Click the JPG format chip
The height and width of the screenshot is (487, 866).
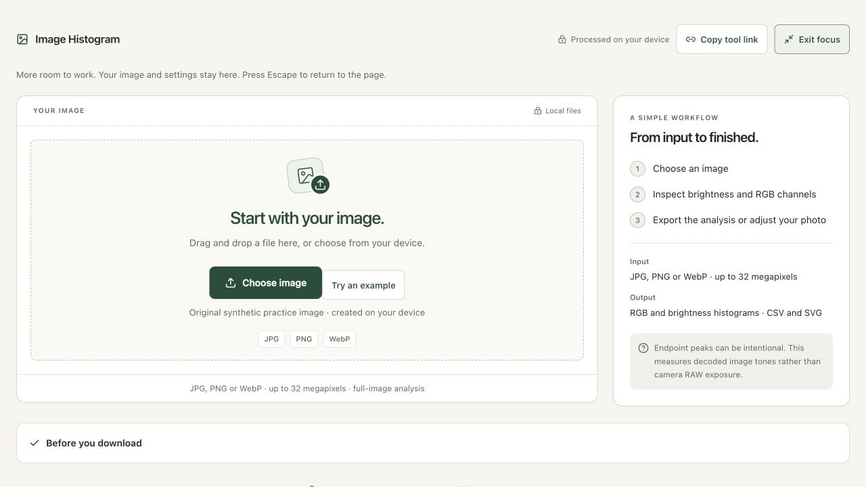[x=271, y=339]
